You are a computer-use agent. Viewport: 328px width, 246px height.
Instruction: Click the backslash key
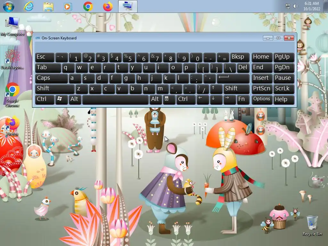point(230,68)
